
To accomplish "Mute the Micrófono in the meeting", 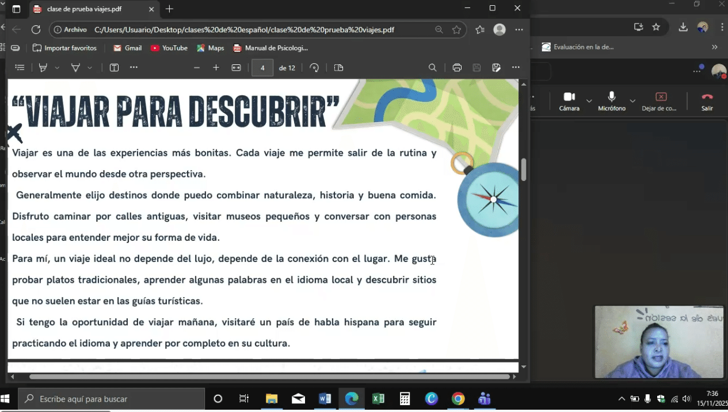I will [x=611, y=101].
